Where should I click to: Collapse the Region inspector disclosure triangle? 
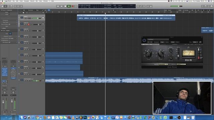(x=1, y=10)
